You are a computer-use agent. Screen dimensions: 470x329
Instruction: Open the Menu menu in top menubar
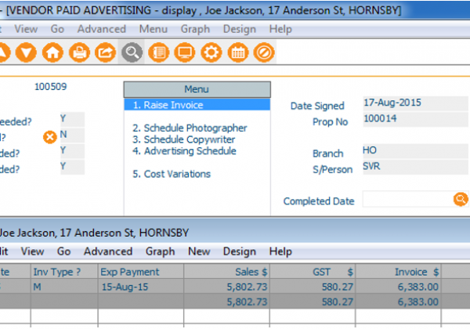pos(154,29)
